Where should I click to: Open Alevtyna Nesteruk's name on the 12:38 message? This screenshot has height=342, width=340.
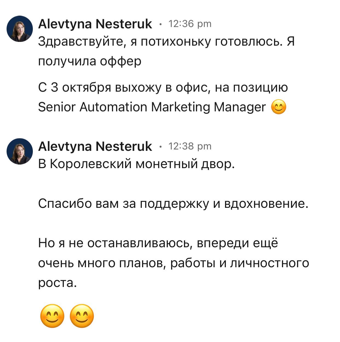coord(95,146)
